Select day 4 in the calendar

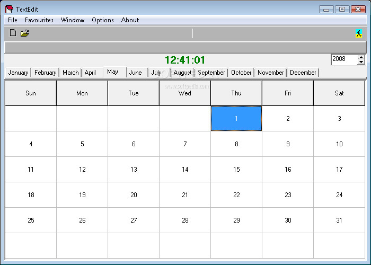31,144
